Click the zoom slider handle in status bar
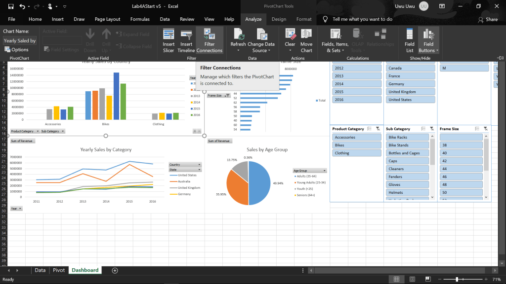This screenshot has height=284, width=506. pyautogui.click(x=457, y=280)
